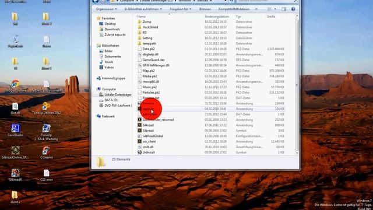This screenshot has width=373, height=210.
Task: Toggle the preview pane button
Action: pos(284,9)
